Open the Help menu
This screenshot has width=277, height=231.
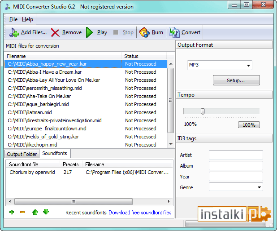27,19
